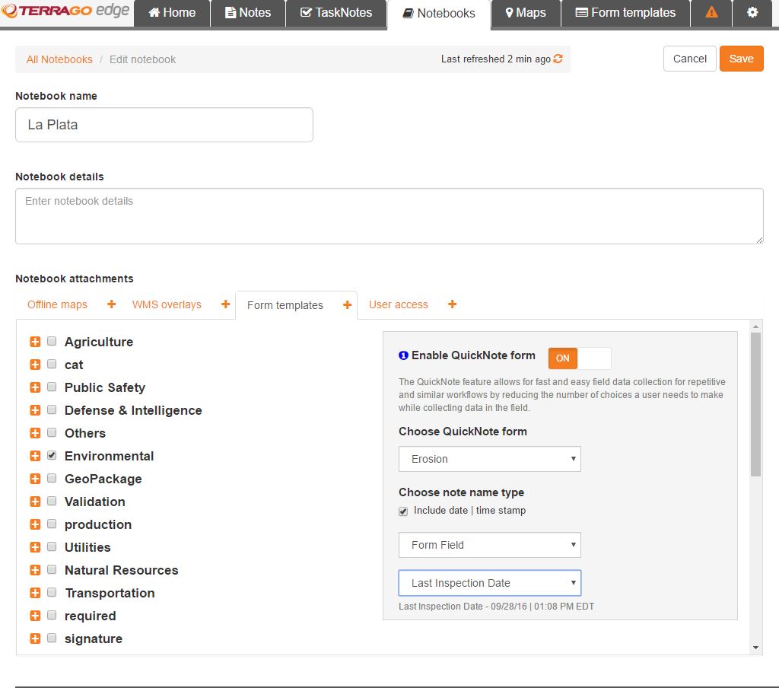Screen dimensions: 779x688
Task: Click the Save button
Action: (741, 59)
